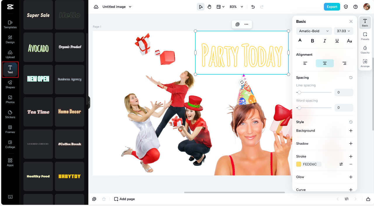Click the Add page button
Viewport: 374px width, 206px height.
click(x=124, y=199)
